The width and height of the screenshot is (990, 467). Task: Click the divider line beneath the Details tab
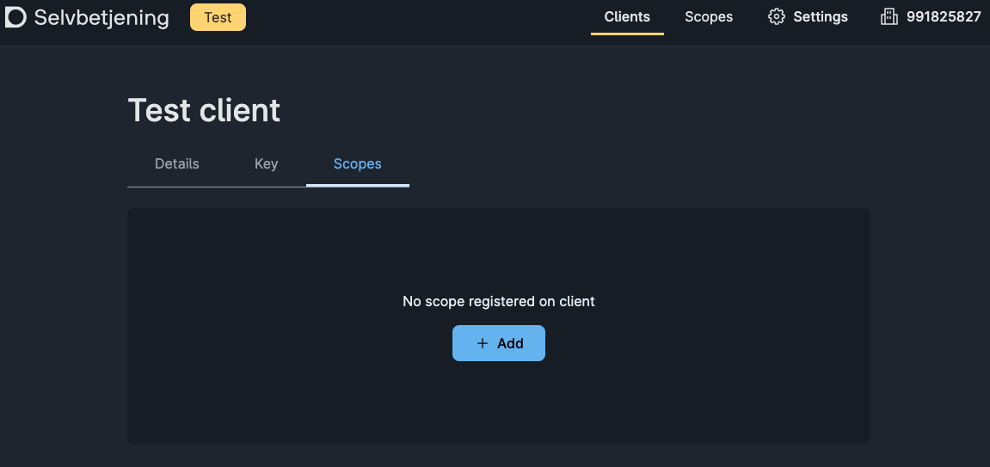(177, 187)
